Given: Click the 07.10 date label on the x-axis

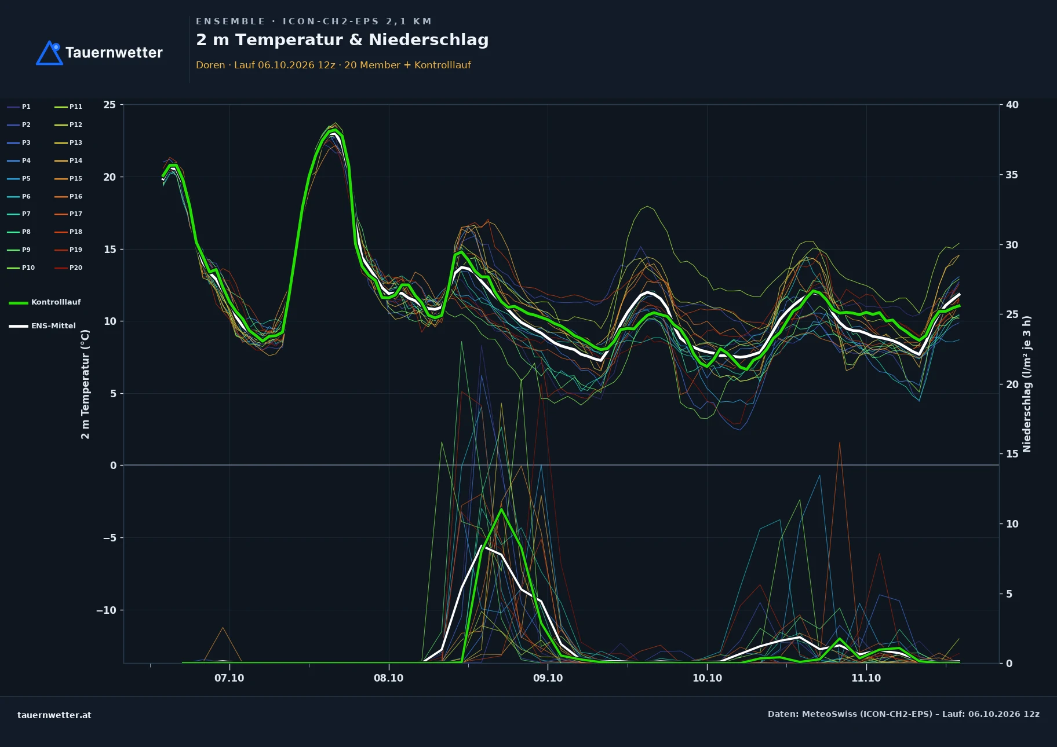Looking at the screenshot, I should pyautogui.click(x=229, y=678).
